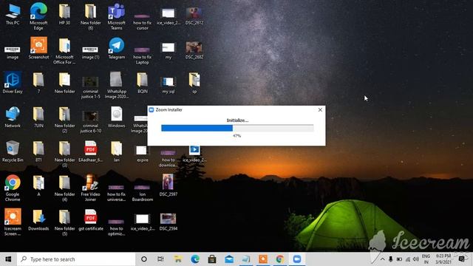Select WhatsApp Image 2020... file
The width and height of the screenshot is (473, 266).
click(117, 85)
